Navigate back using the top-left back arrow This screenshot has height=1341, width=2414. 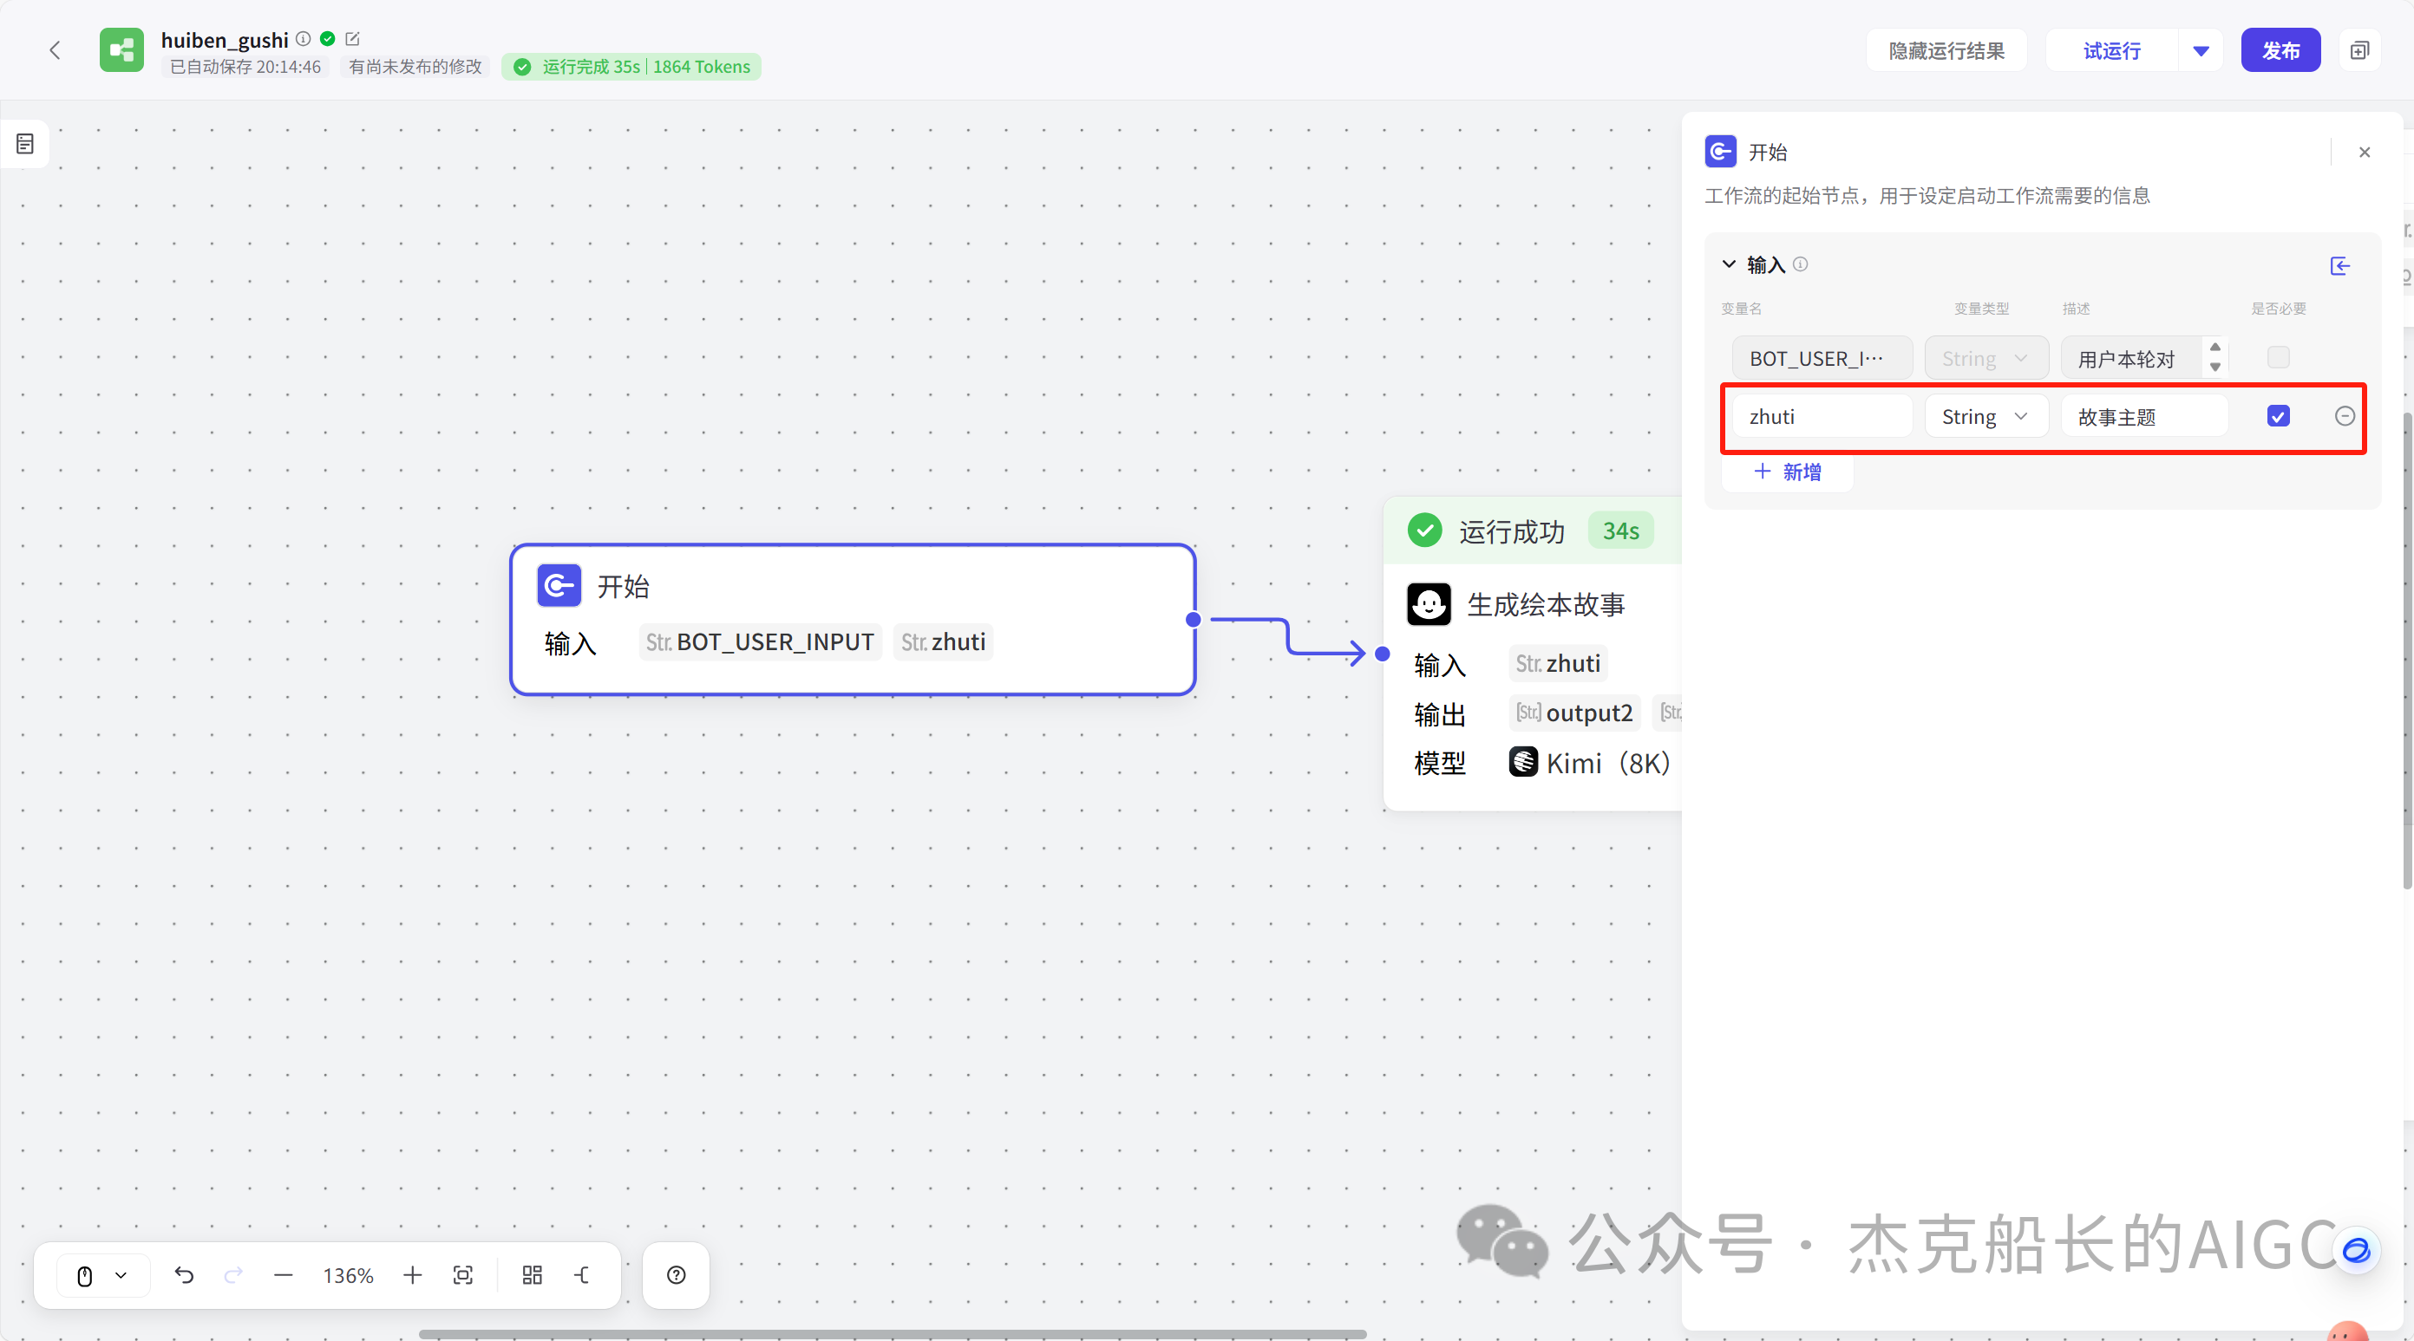[56, 49]
